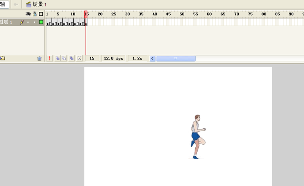Open the modify onion markers button
304x186 pixels.
pyautogui.click(x=79, y=58)
